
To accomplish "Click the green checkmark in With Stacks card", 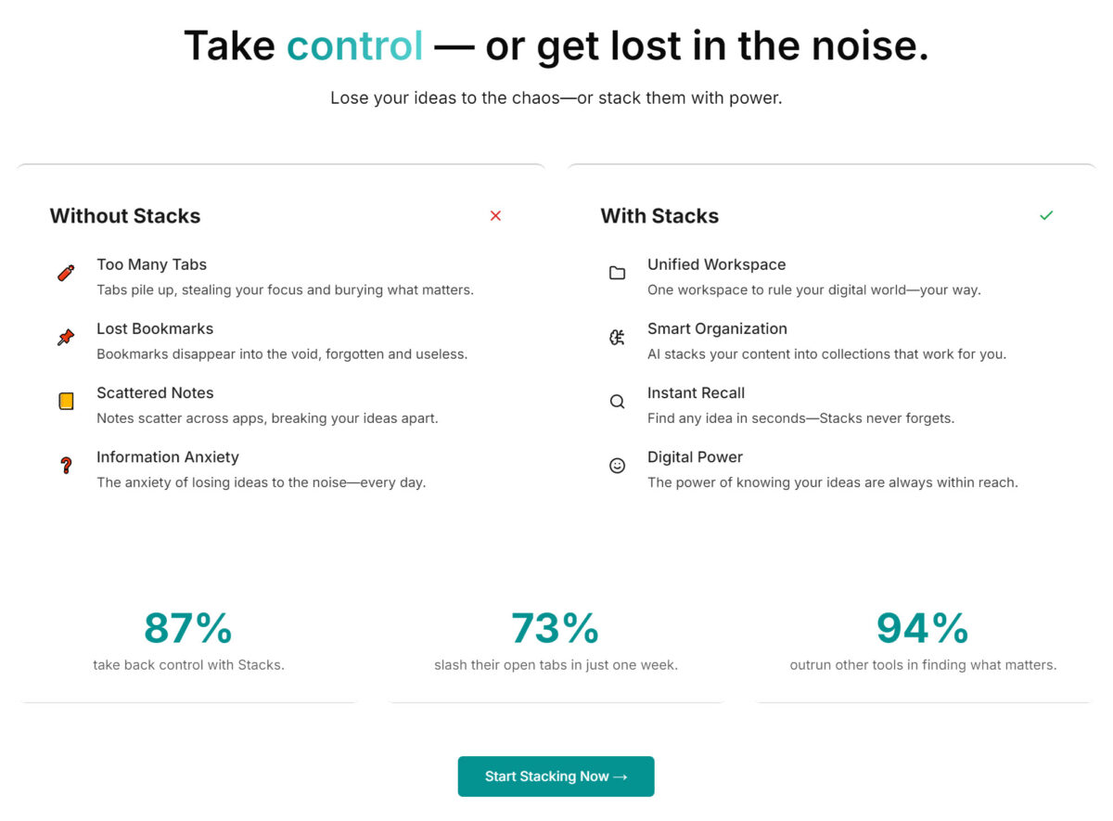I will tap(1046, 216).
